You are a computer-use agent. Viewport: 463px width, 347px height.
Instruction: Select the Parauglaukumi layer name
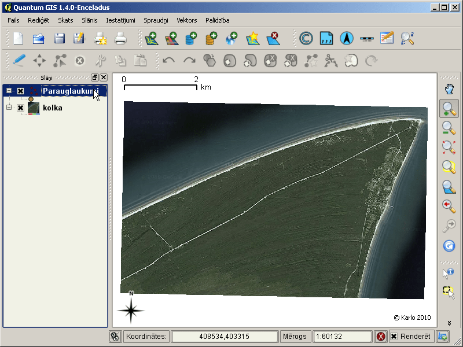71,91
